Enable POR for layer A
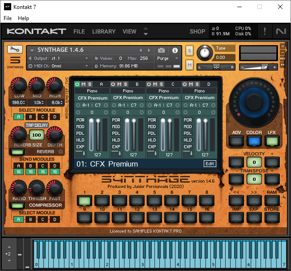The image size is (291, 271). coord(80,120)
